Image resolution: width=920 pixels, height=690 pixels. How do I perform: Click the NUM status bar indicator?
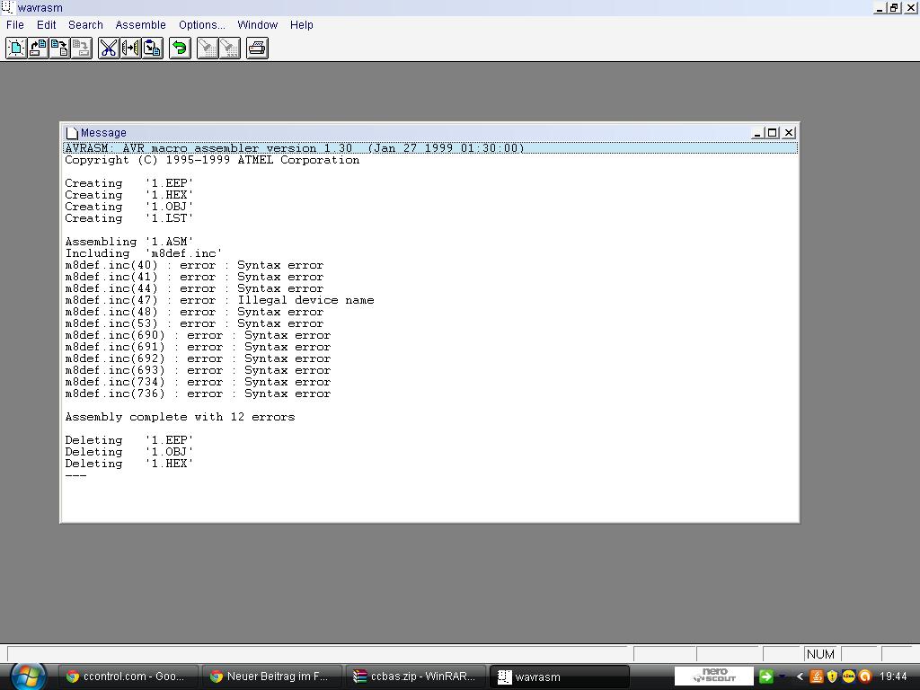tap(820, 654)
